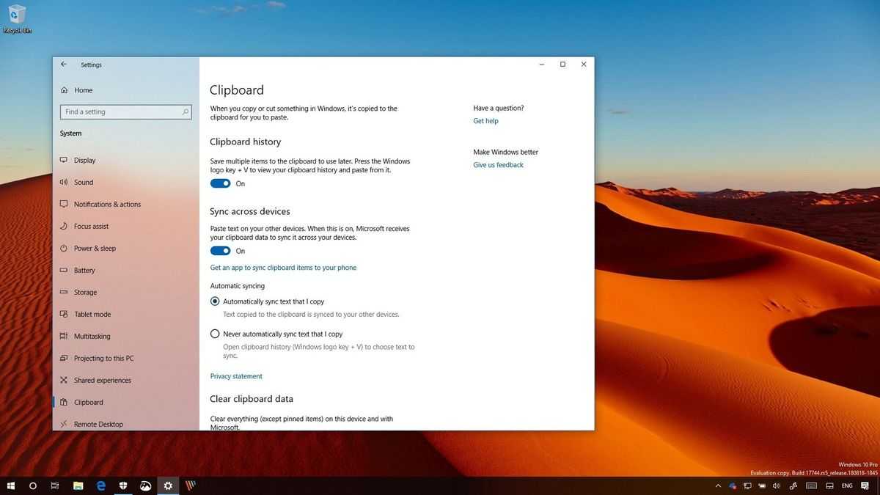This screenshot has width=880, height=495.
Task: Click the ENG language indicator
Action: (847, 486)
